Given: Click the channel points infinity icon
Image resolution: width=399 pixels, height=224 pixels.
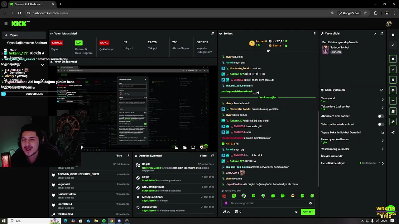Looking at the screenshot, I should [227, 212].
